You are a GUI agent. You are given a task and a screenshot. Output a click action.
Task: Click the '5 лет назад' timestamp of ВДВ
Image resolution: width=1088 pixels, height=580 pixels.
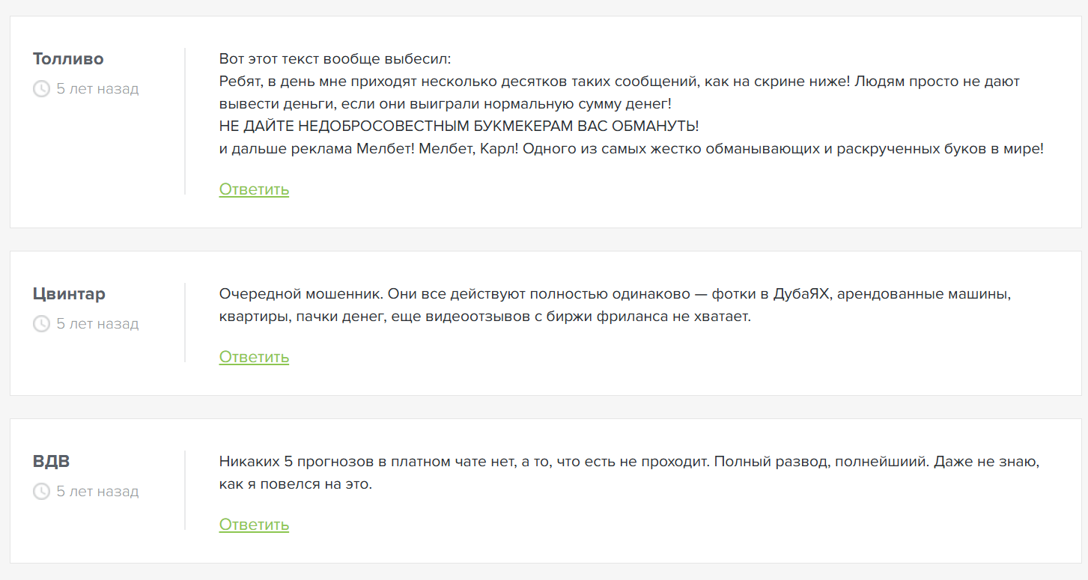[x=97, y=492]
